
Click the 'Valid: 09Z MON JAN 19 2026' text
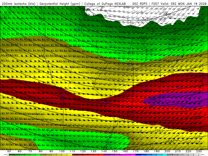tap(184, 4)
